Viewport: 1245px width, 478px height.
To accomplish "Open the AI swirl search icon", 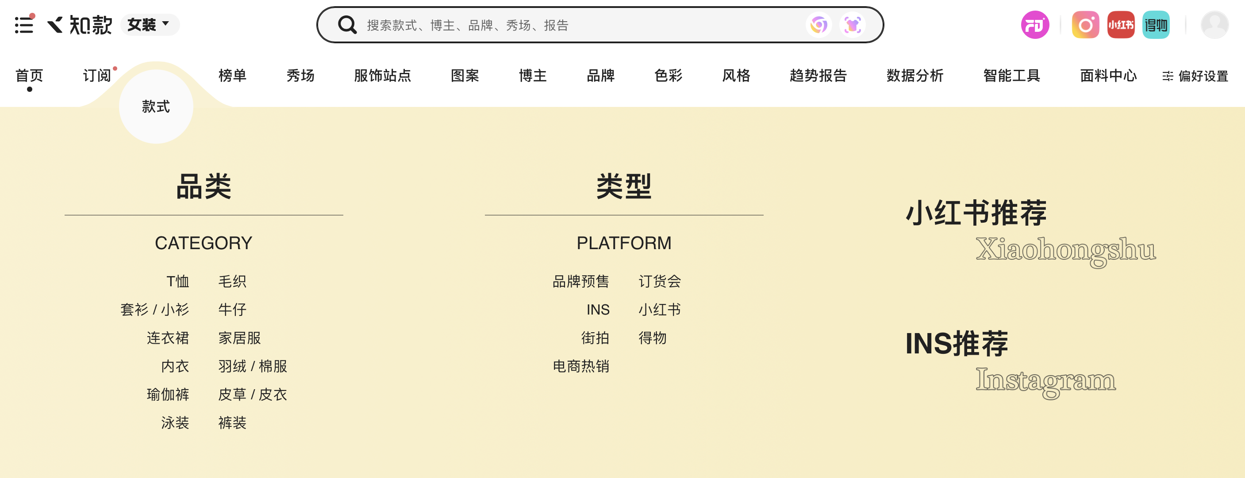I will [x=819, y=25].
